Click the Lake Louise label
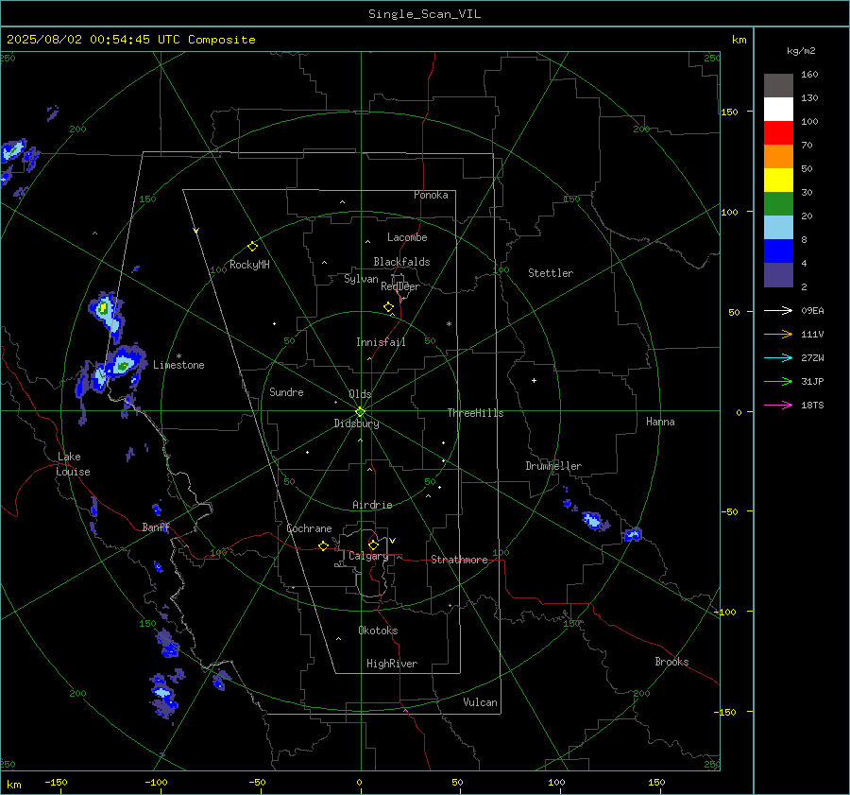 [x=73, y=464]
